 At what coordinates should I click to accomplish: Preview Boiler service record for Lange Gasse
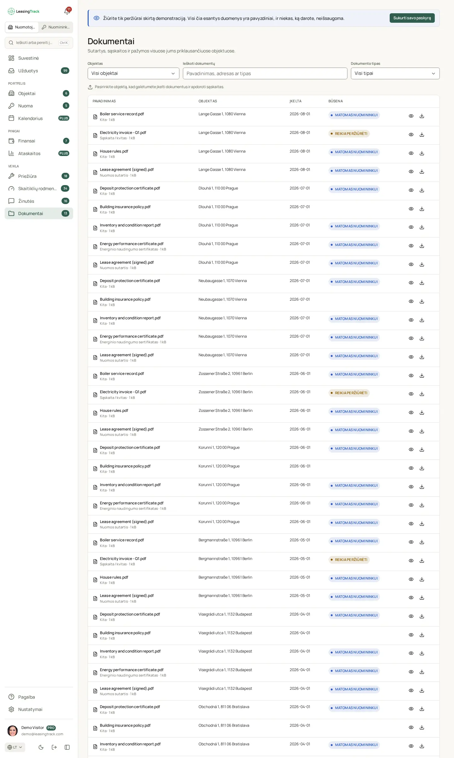pyautogui.click(x=411, y=116)
